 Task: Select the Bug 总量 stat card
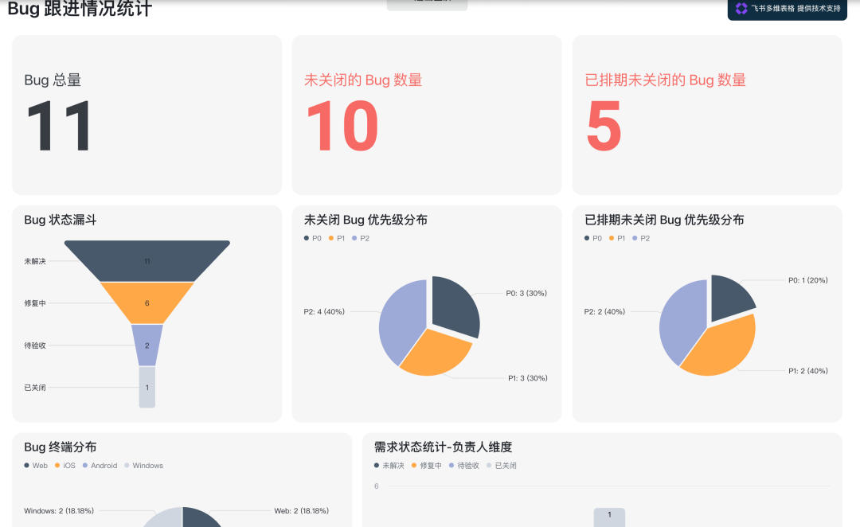[x=147, y=115]
